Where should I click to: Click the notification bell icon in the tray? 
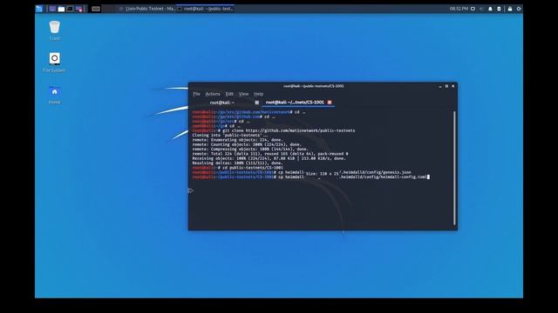click(x=490, y=9)
